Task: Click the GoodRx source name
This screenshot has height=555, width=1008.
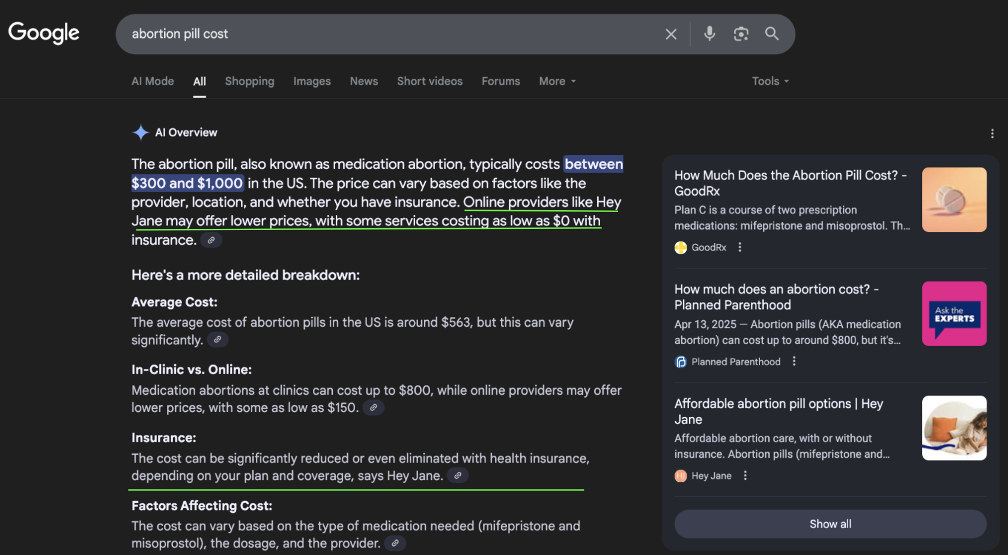Action: 709,247
